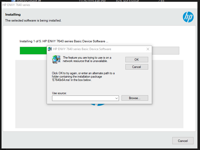The image size is (200, 150).
Task: Select the 'Installing 1 of 5' status text
Action: click(64, 41)
